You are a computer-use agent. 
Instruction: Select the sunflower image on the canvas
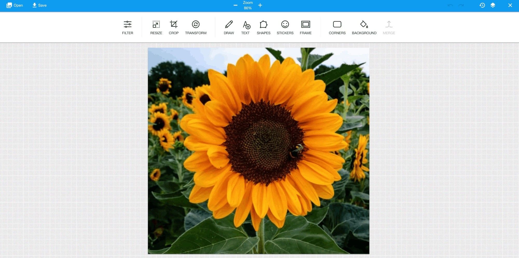[x=258, y=150]
